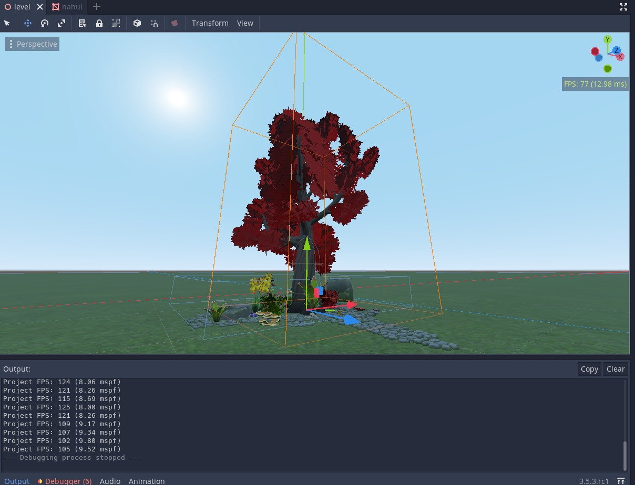Open the list of selectable nodes tool
Image resolution: width=635 pixels, height=485 pixels.
pyautogui.click(x=83, y=23)
